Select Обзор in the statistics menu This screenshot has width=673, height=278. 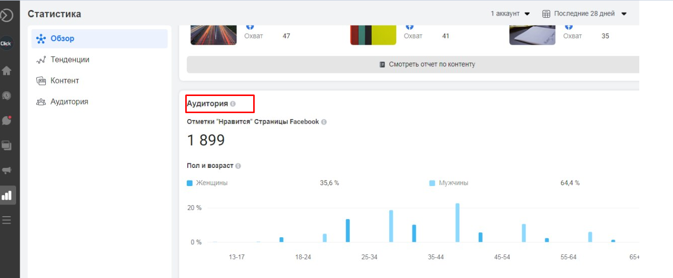[x=100, y=39]
